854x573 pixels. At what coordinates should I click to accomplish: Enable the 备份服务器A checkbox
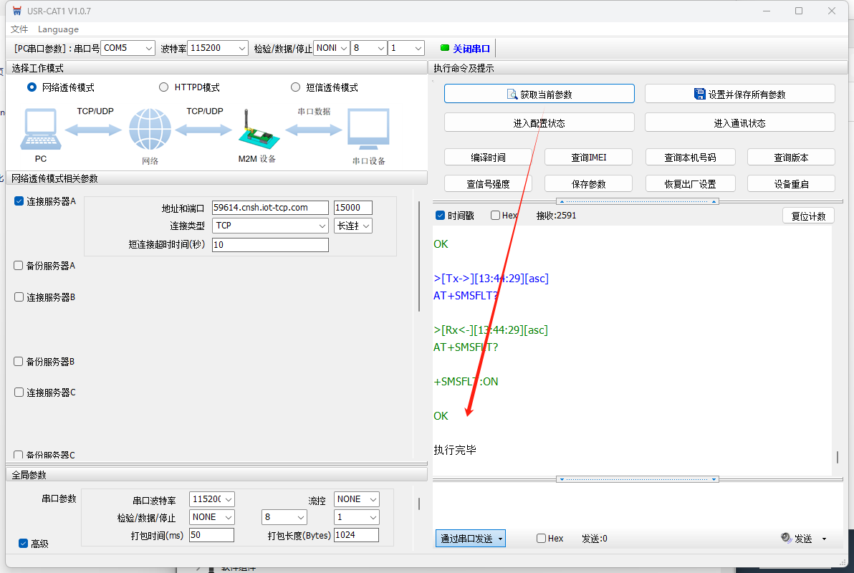(19, 265)
